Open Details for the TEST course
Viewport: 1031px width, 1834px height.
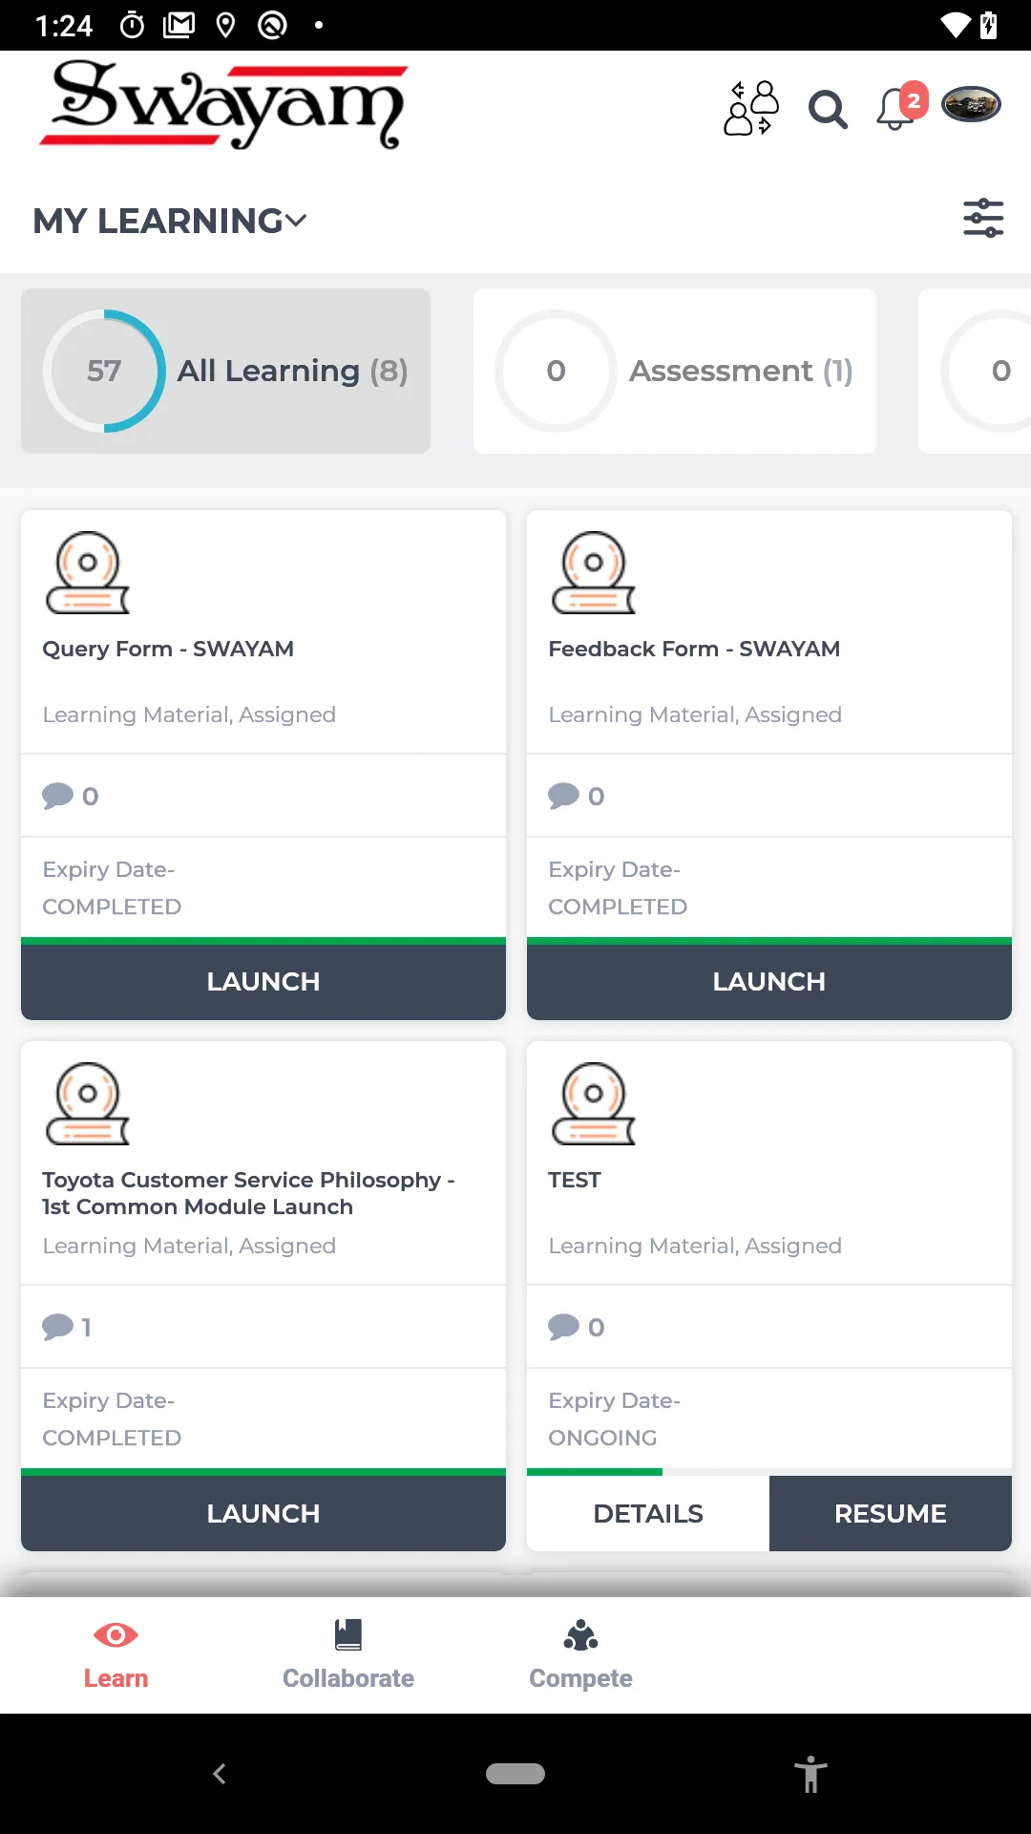(x=648, y=1513)
